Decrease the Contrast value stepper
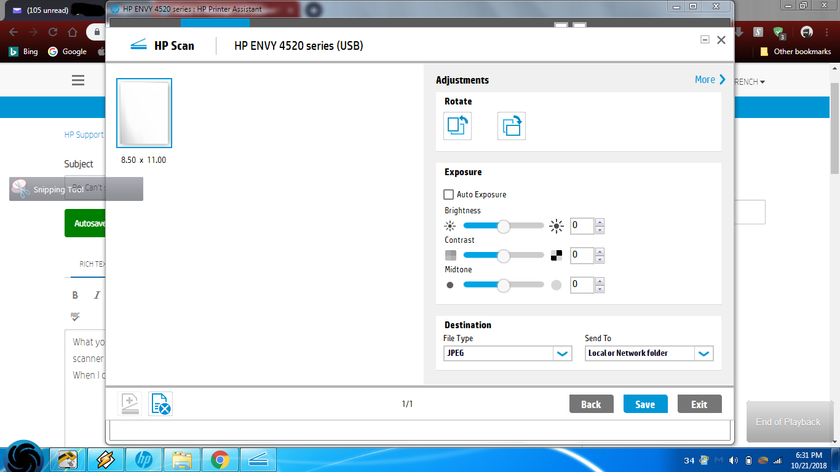 tap(600, 259)
